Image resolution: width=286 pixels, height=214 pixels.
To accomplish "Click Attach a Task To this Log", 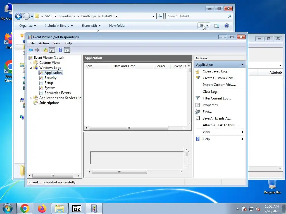I will (x=221, y=125).
